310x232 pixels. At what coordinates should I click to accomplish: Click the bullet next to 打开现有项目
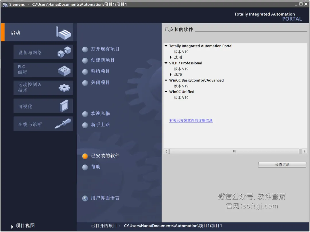pyautogui.click(x=85, y=49)
